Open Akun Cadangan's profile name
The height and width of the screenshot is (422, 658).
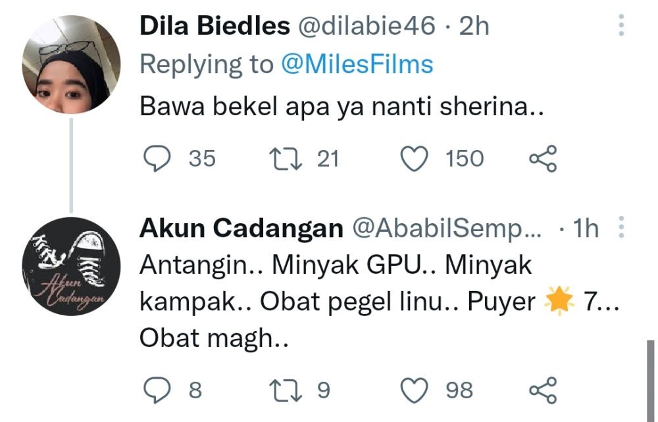pos(241,228)
